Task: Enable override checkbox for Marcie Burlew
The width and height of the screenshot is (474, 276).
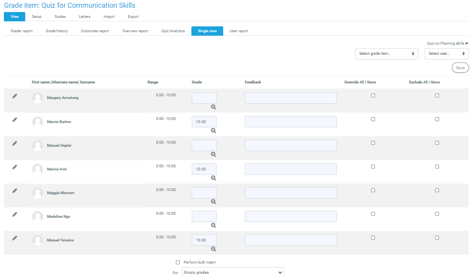Action: click(x=373, y=119)
